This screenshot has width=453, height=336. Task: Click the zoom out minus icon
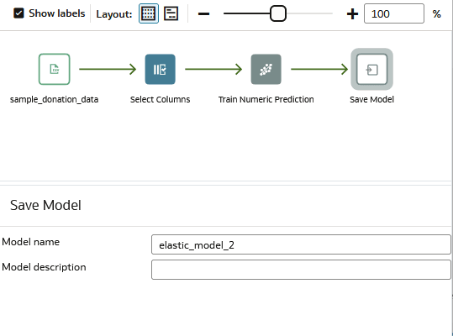[x=203, y=13]
